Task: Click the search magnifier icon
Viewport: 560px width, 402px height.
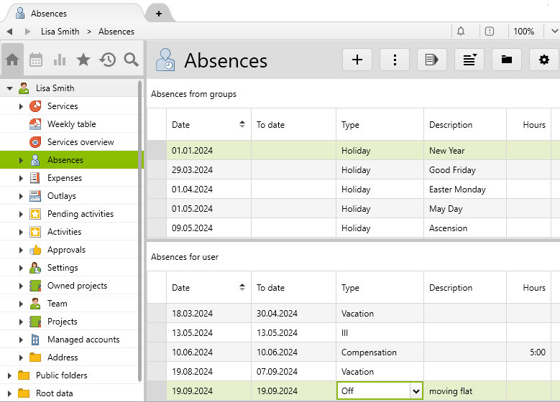Action: (x=131, y=60)
